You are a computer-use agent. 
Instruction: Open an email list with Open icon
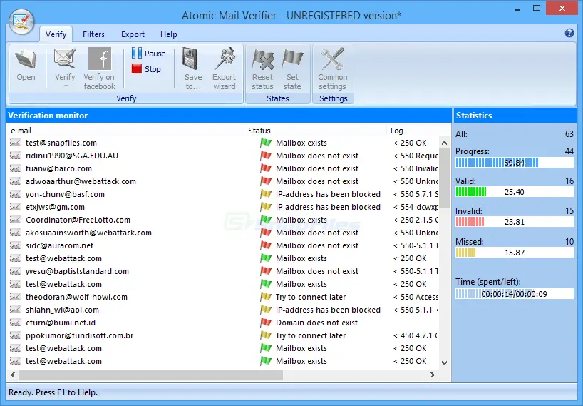coord(26,60)
